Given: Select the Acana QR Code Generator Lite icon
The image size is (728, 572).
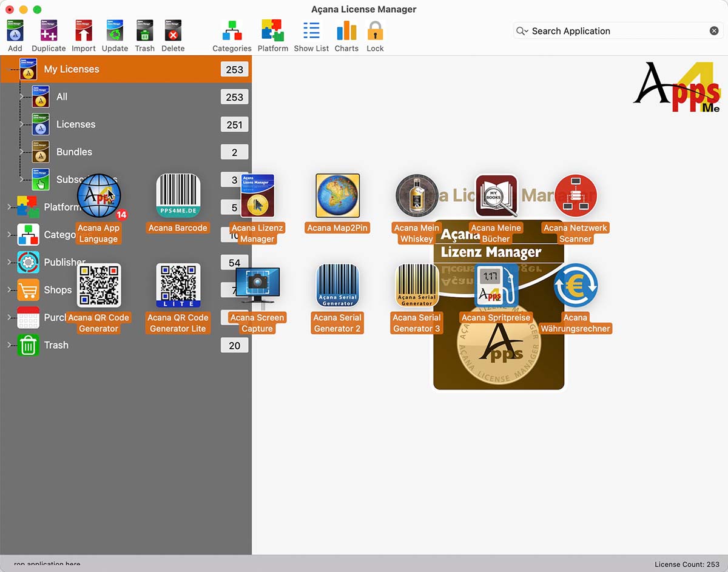Looking at the screenshot, I should [178, 285].
